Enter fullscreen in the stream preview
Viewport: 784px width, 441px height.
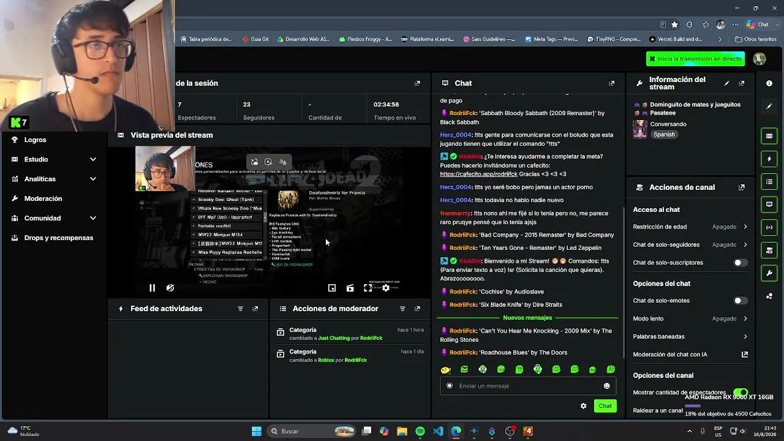[367, 288]
